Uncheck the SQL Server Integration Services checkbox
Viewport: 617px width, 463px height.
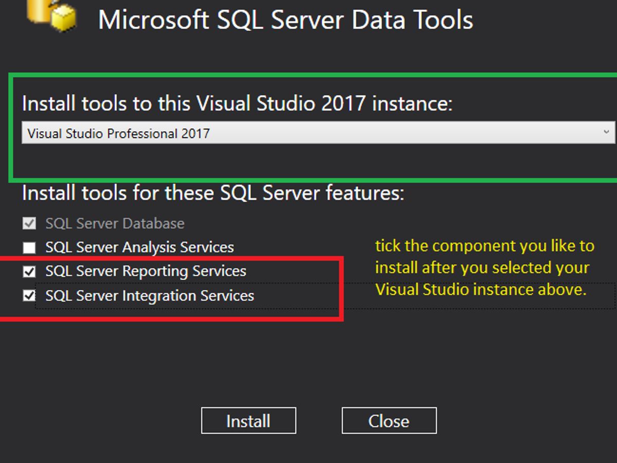[29, 296]
